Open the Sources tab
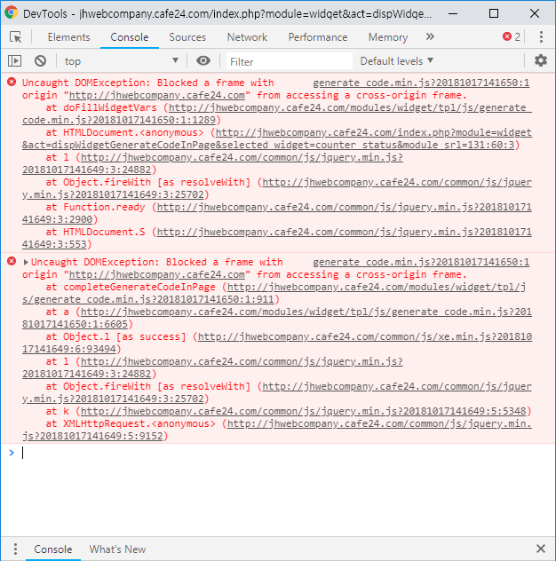The image size is (556, 561). pyautogui.click(x=187, y=37)
